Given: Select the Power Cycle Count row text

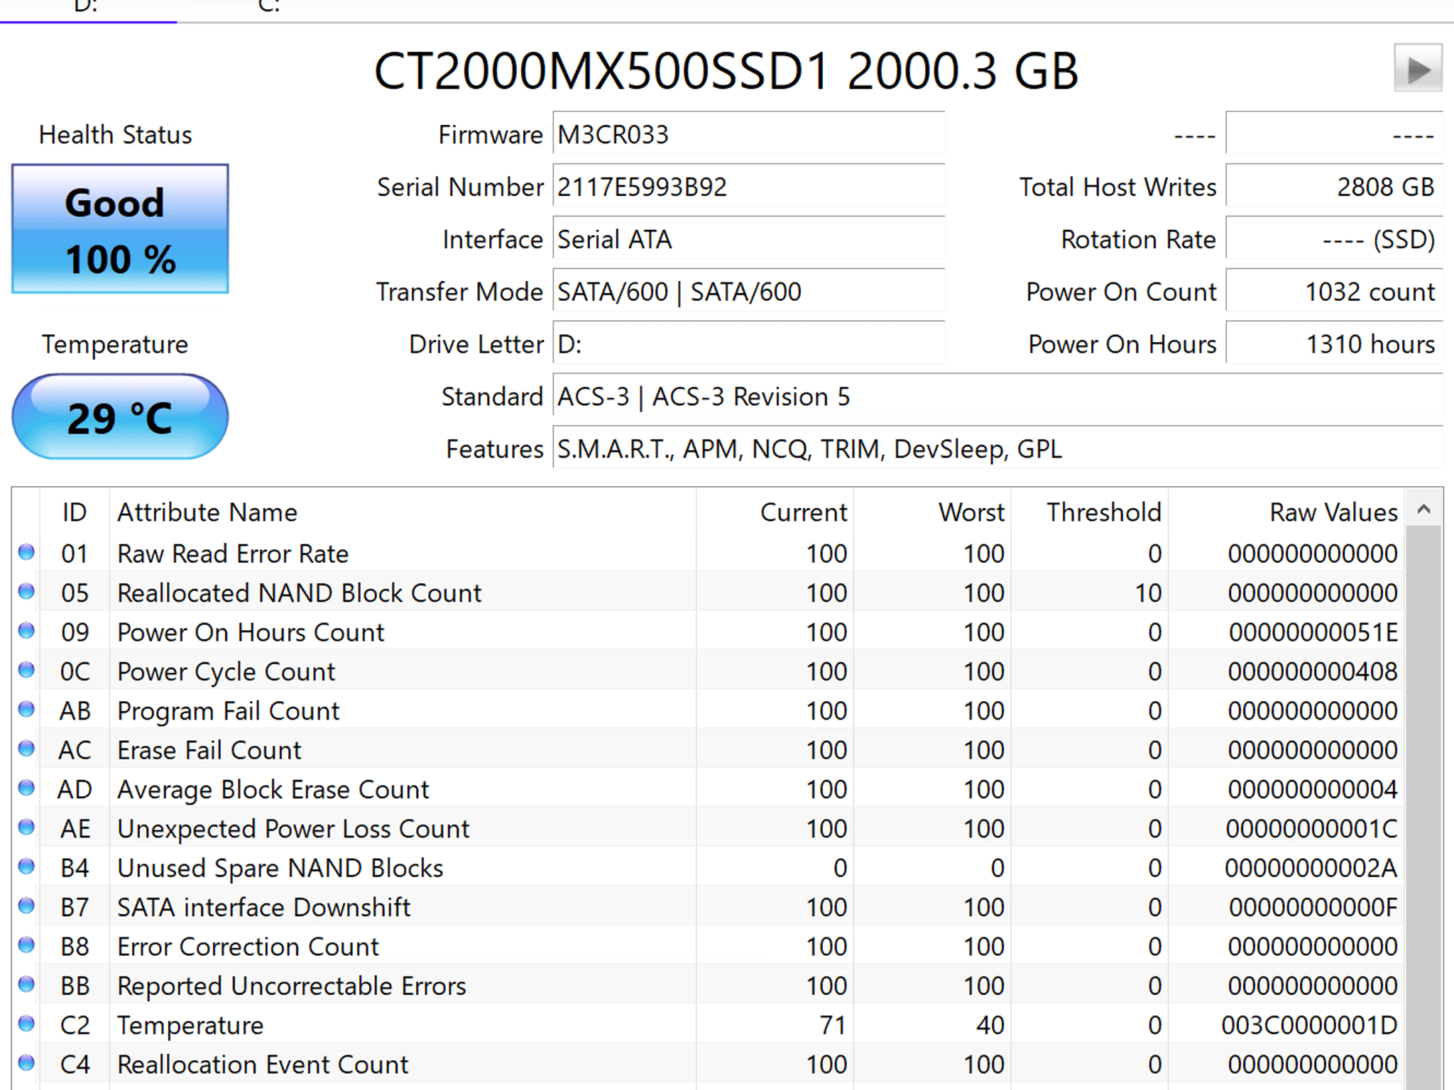Looking at the screenshot, I should coord(226,671).
